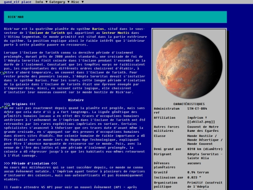This screenshot has height=190, width=253.
Task: Click the Administratum ref label
Action: (x=166, y=111)
